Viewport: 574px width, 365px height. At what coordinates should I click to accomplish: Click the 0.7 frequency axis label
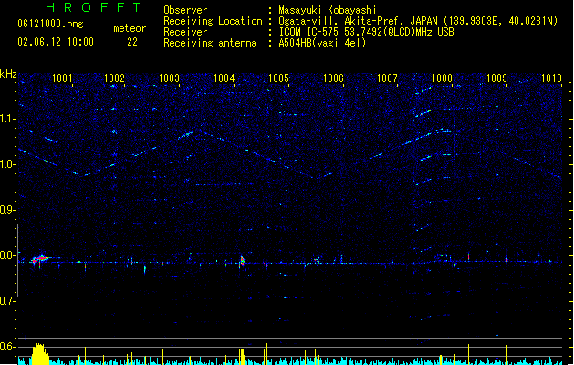[x=8, y=301]
